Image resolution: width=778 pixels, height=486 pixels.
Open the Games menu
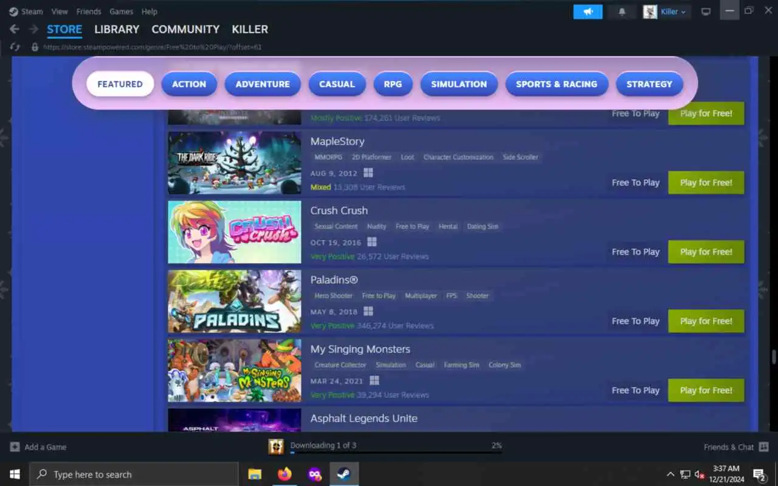click(121, 12)
